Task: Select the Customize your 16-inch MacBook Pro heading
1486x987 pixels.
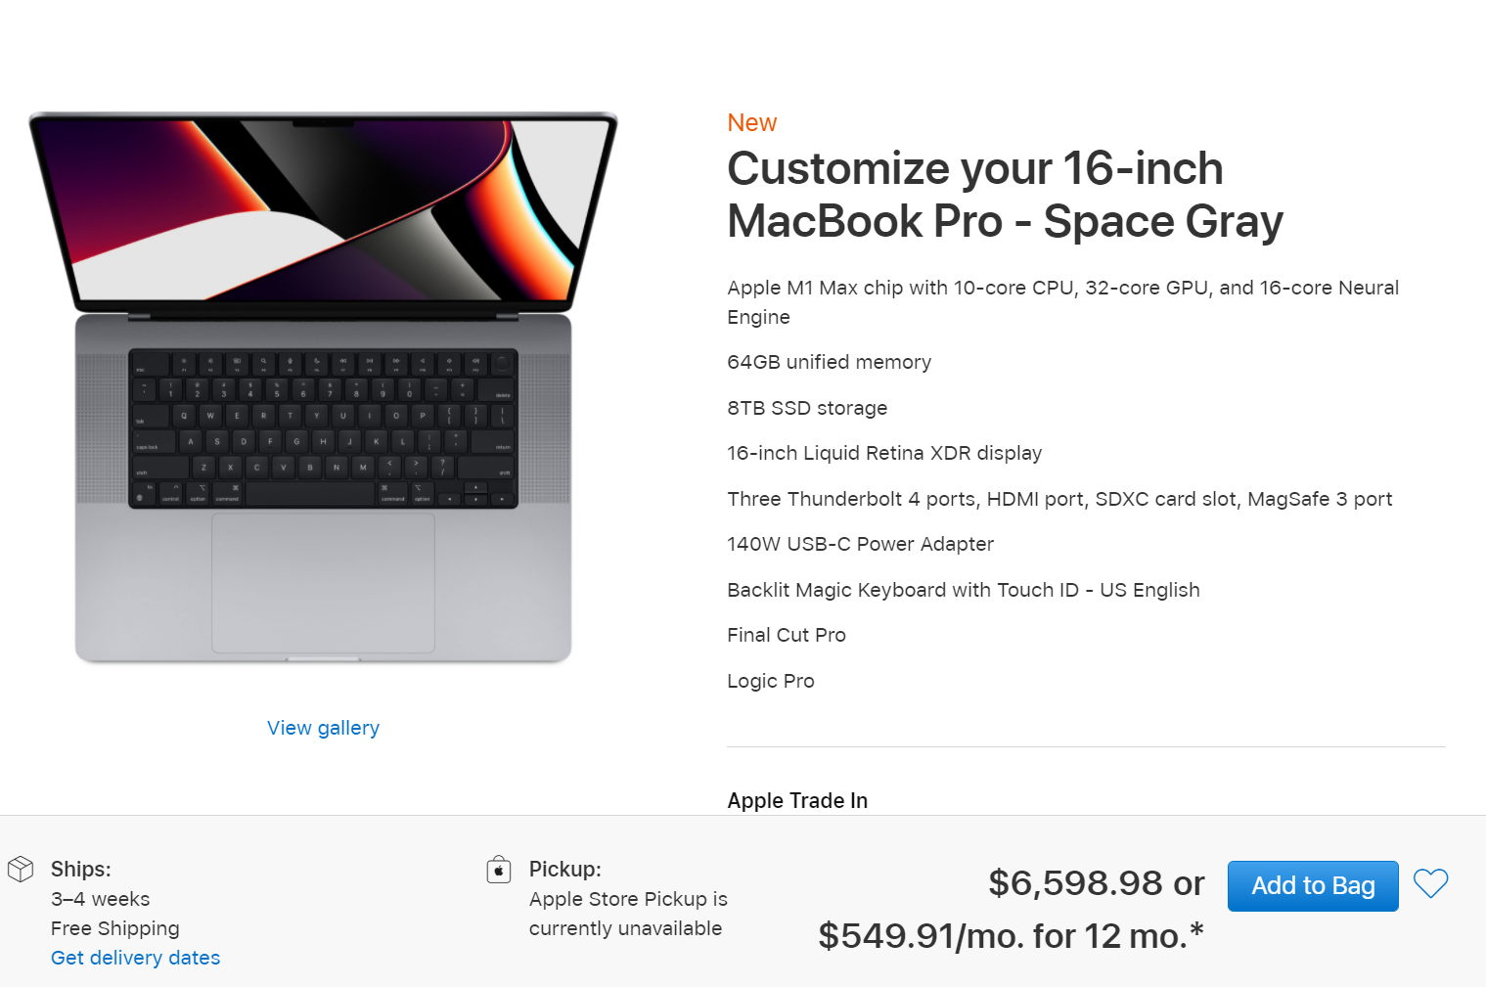Action: pos(1004,195)
